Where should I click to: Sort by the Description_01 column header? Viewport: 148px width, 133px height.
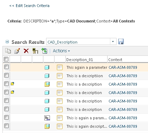point(87,60)
